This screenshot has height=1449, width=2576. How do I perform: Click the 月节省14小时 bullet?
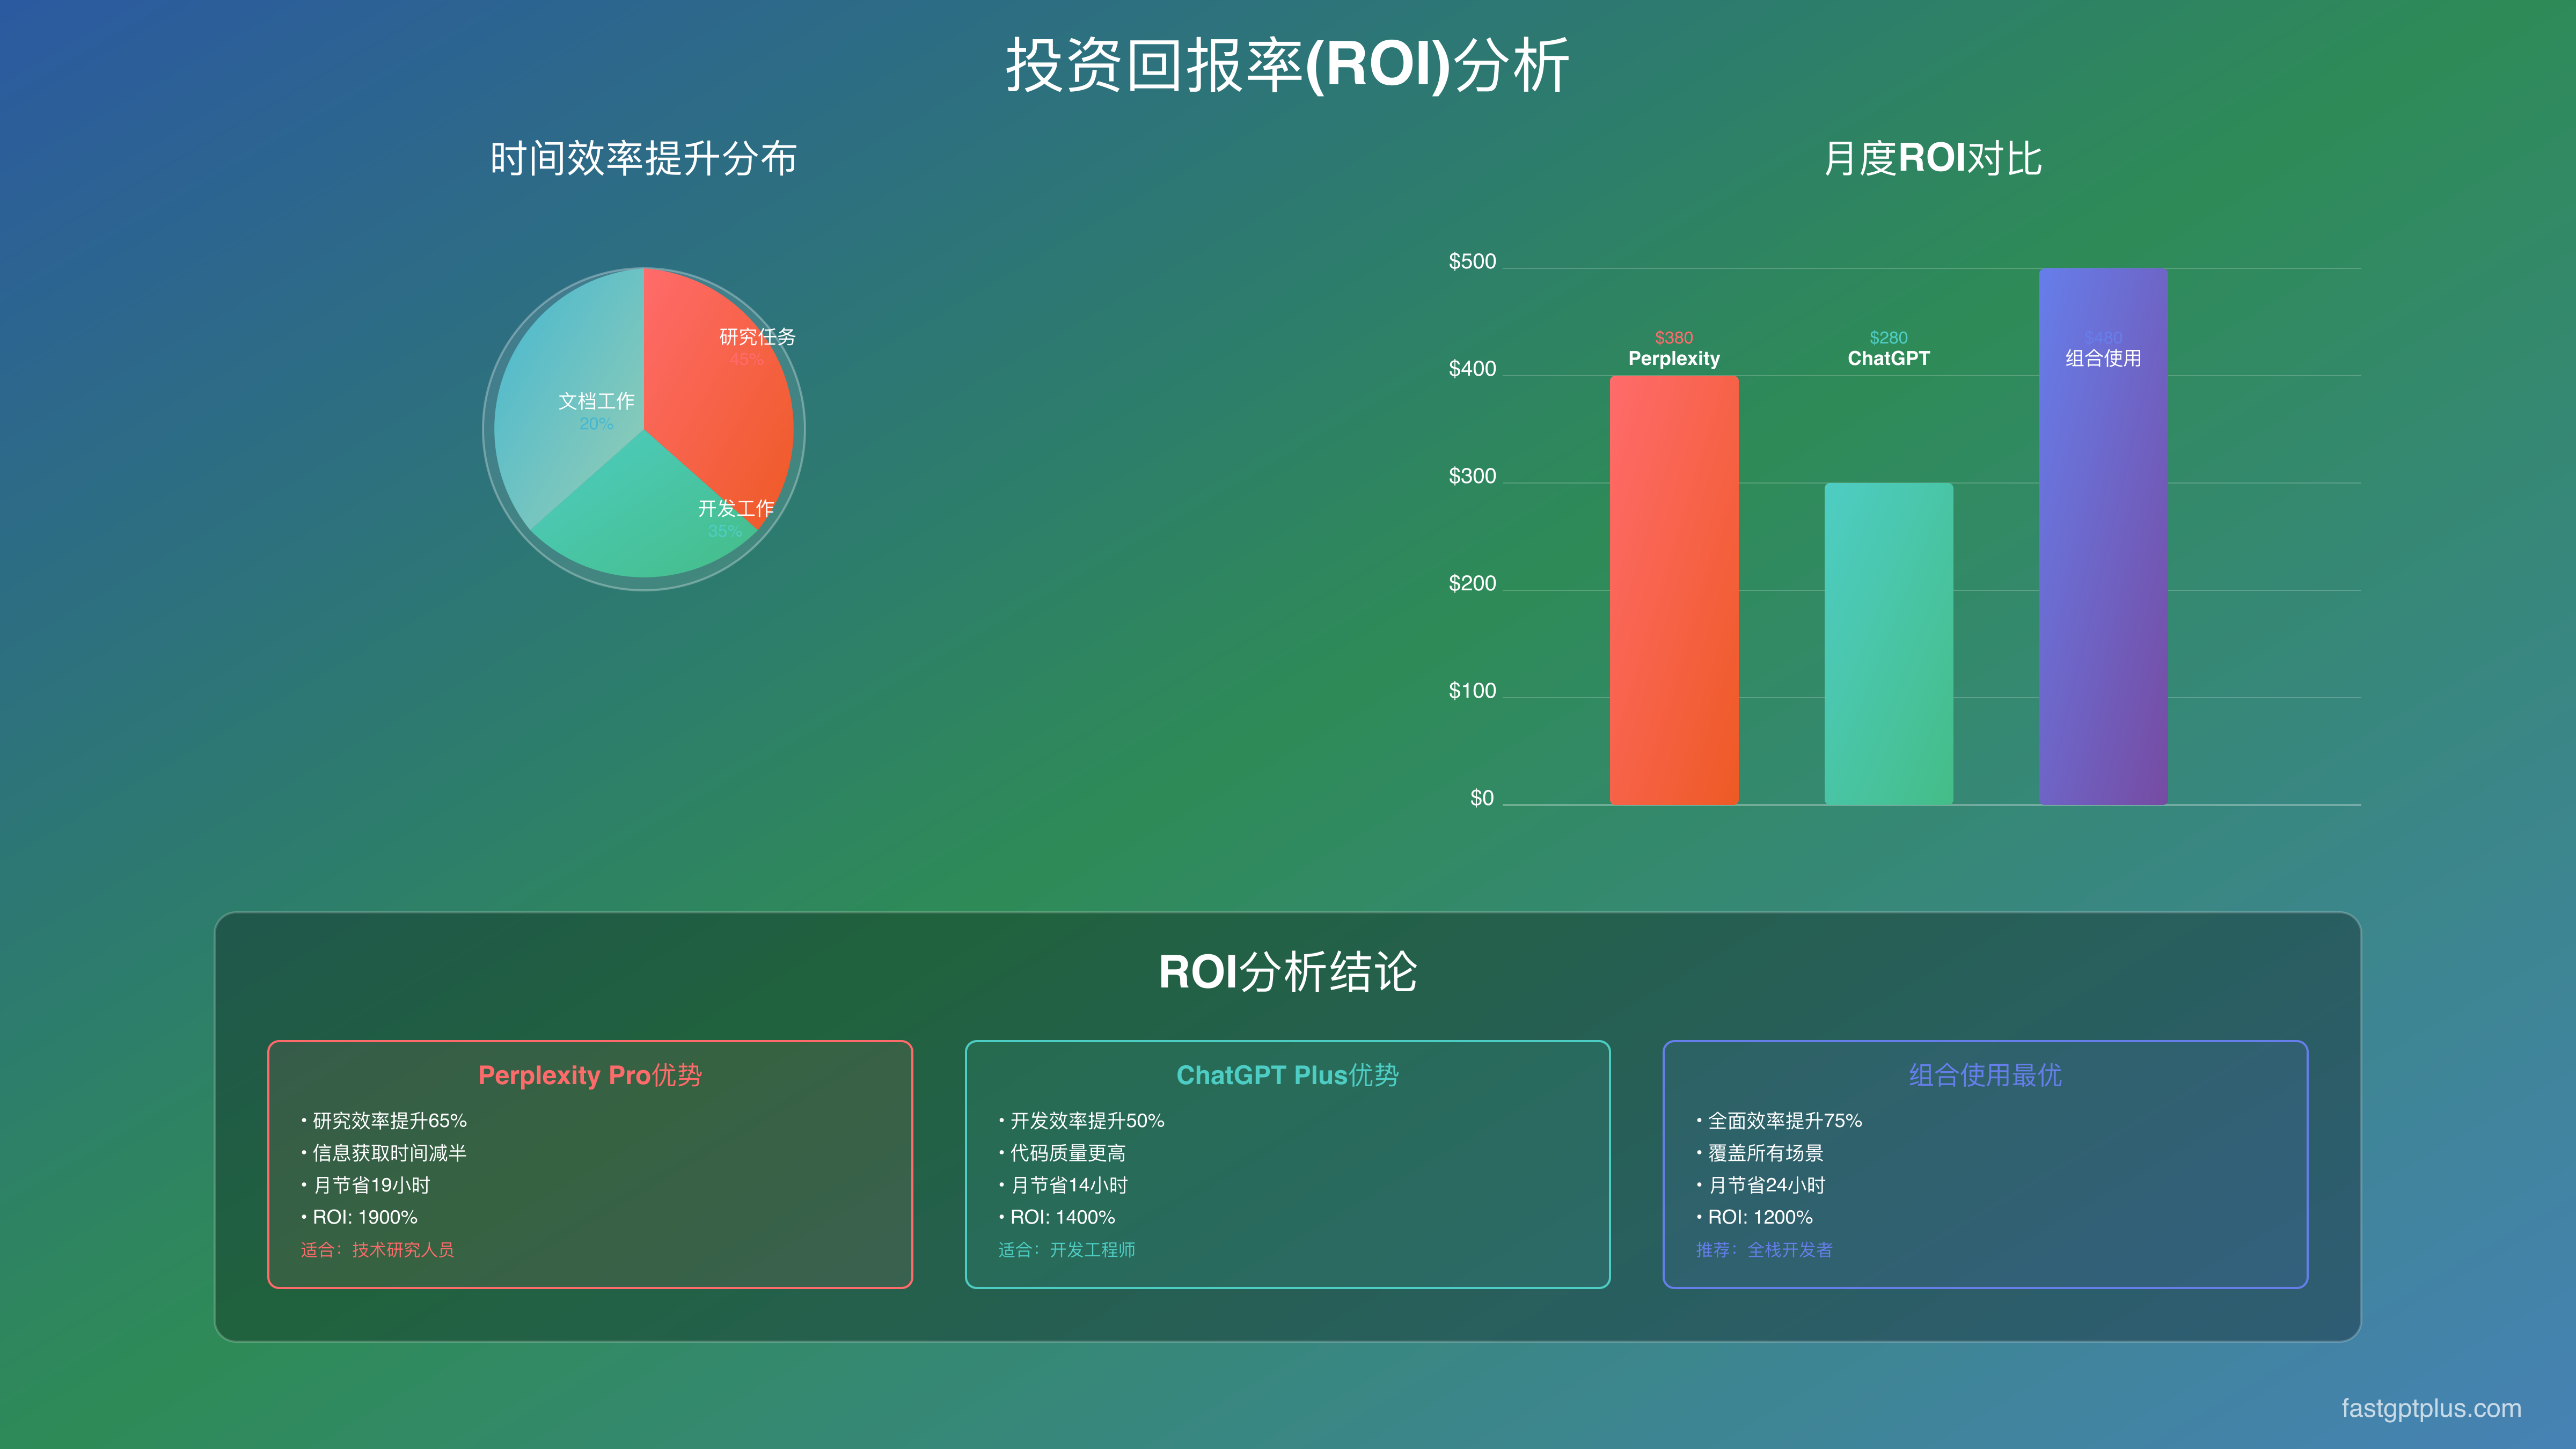pos(1063,1185)
